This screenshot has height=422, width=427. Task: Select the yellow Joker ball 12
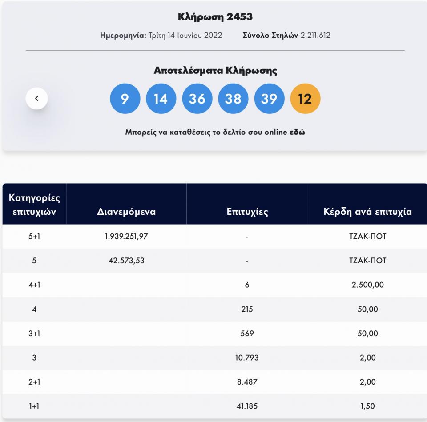[305, 98]
